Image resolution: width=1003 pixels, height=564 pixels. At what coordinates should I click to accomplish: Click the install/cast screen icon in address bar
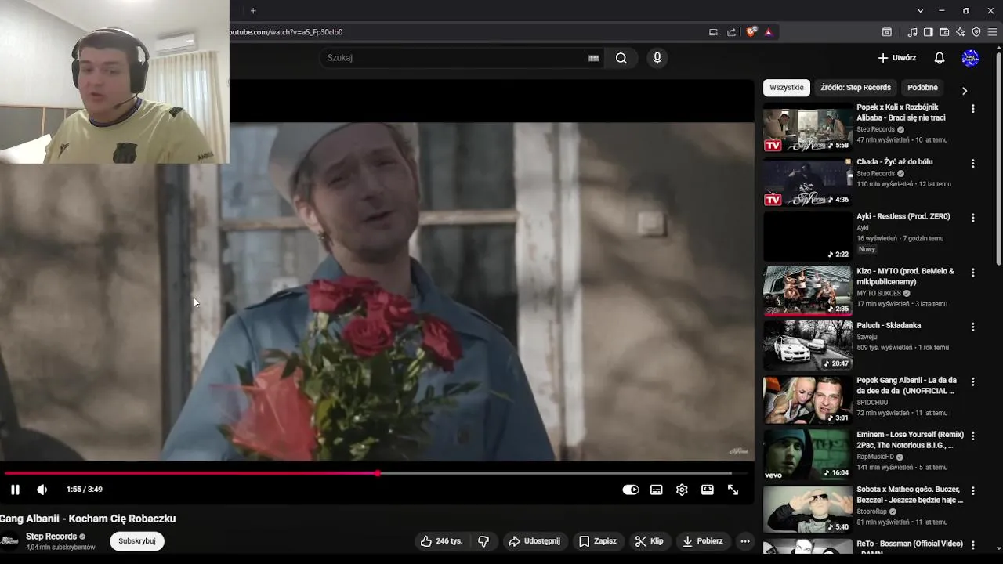pos(713,32)
